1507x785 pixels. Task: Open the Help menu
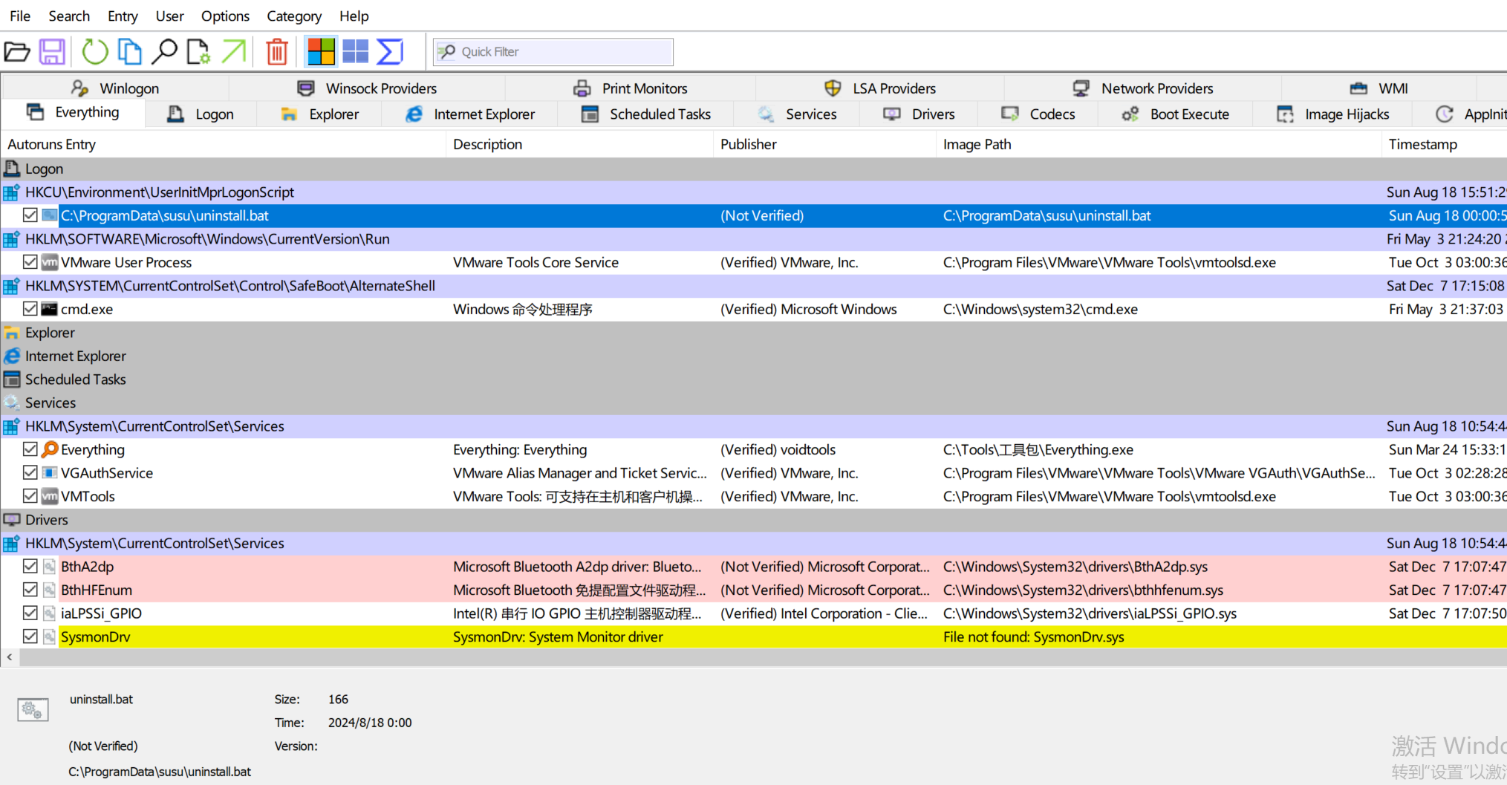[354, 16]
